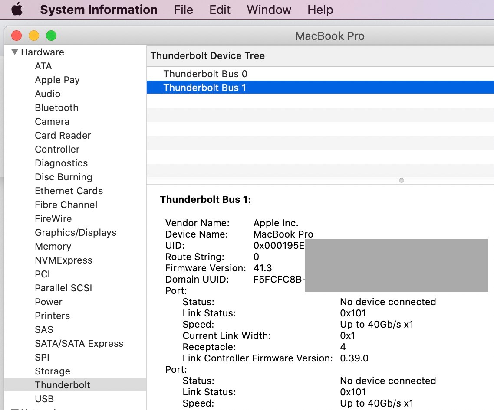Viewport: 494px width, 410px height.
Task: Select Graphics/Displays in the sidebar
Action: (76, 232)
